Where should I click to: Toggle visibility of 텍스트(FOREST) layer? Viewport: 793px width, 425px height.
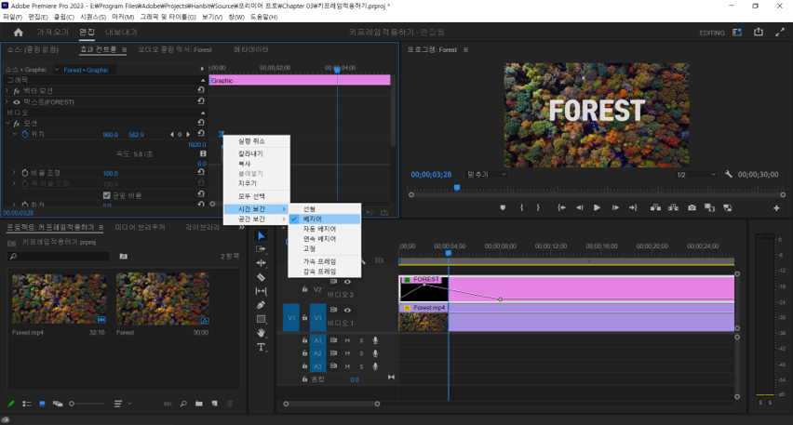pyautogui.click(x=17, y=102)
